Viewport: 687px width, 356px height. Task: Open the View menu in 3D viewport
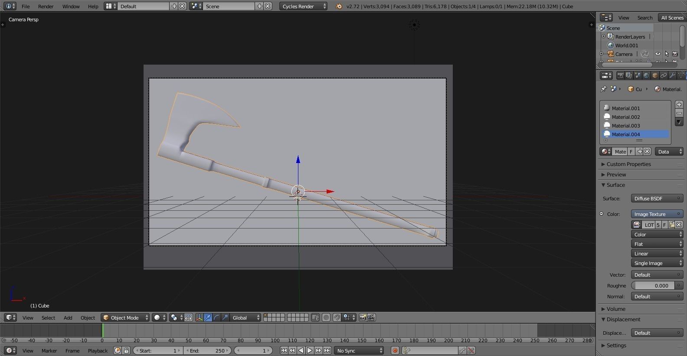coord(28,318)
